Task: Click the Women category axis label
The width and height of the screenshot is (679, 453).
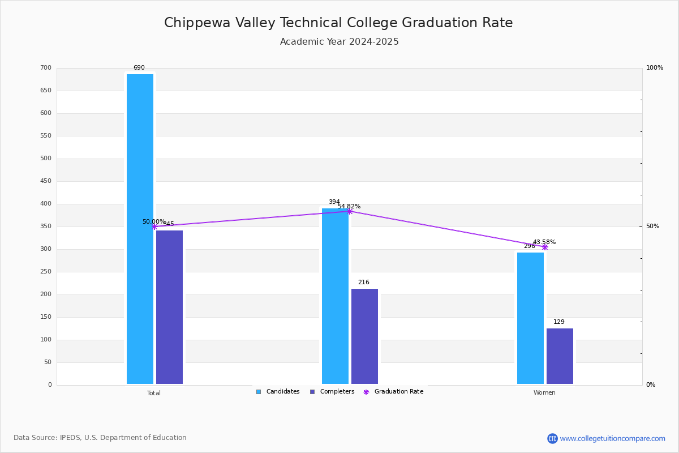Action: click(544, 393)
